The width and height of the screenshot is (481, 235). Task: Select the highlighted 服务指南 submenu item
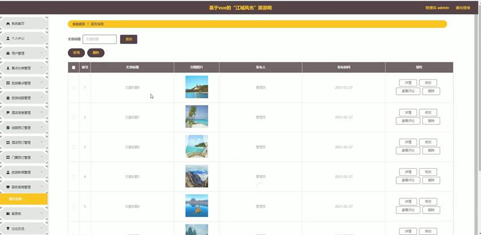pos(24,199)
